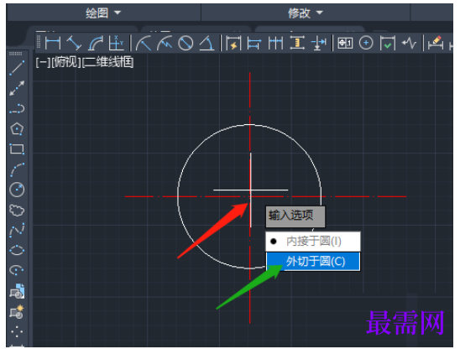Select the Radius dimension tool

tap(144, 43)
